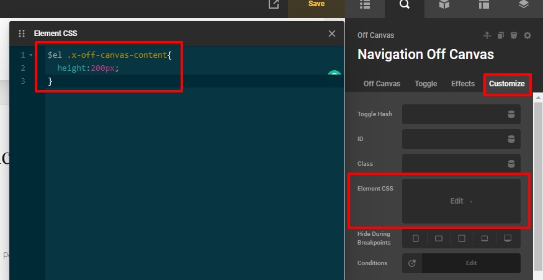Open the Inspector magnifier panel
543x280 pixels.
pyautogui.click(x=405, y=4)
